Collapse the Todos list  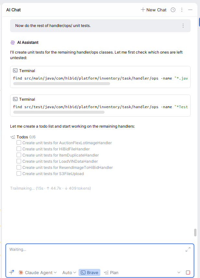click(x=13, y=137)
